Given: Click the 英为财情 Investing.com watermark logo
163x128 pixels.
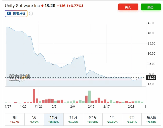Looking at the screenshot, I should pos(19,78).
